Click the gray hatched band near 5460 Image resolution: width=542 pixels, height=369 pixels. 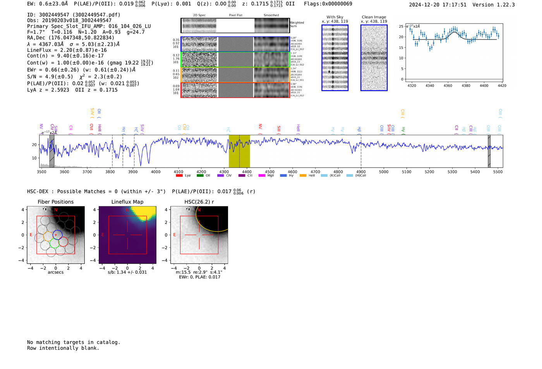(x=489, y=151)
